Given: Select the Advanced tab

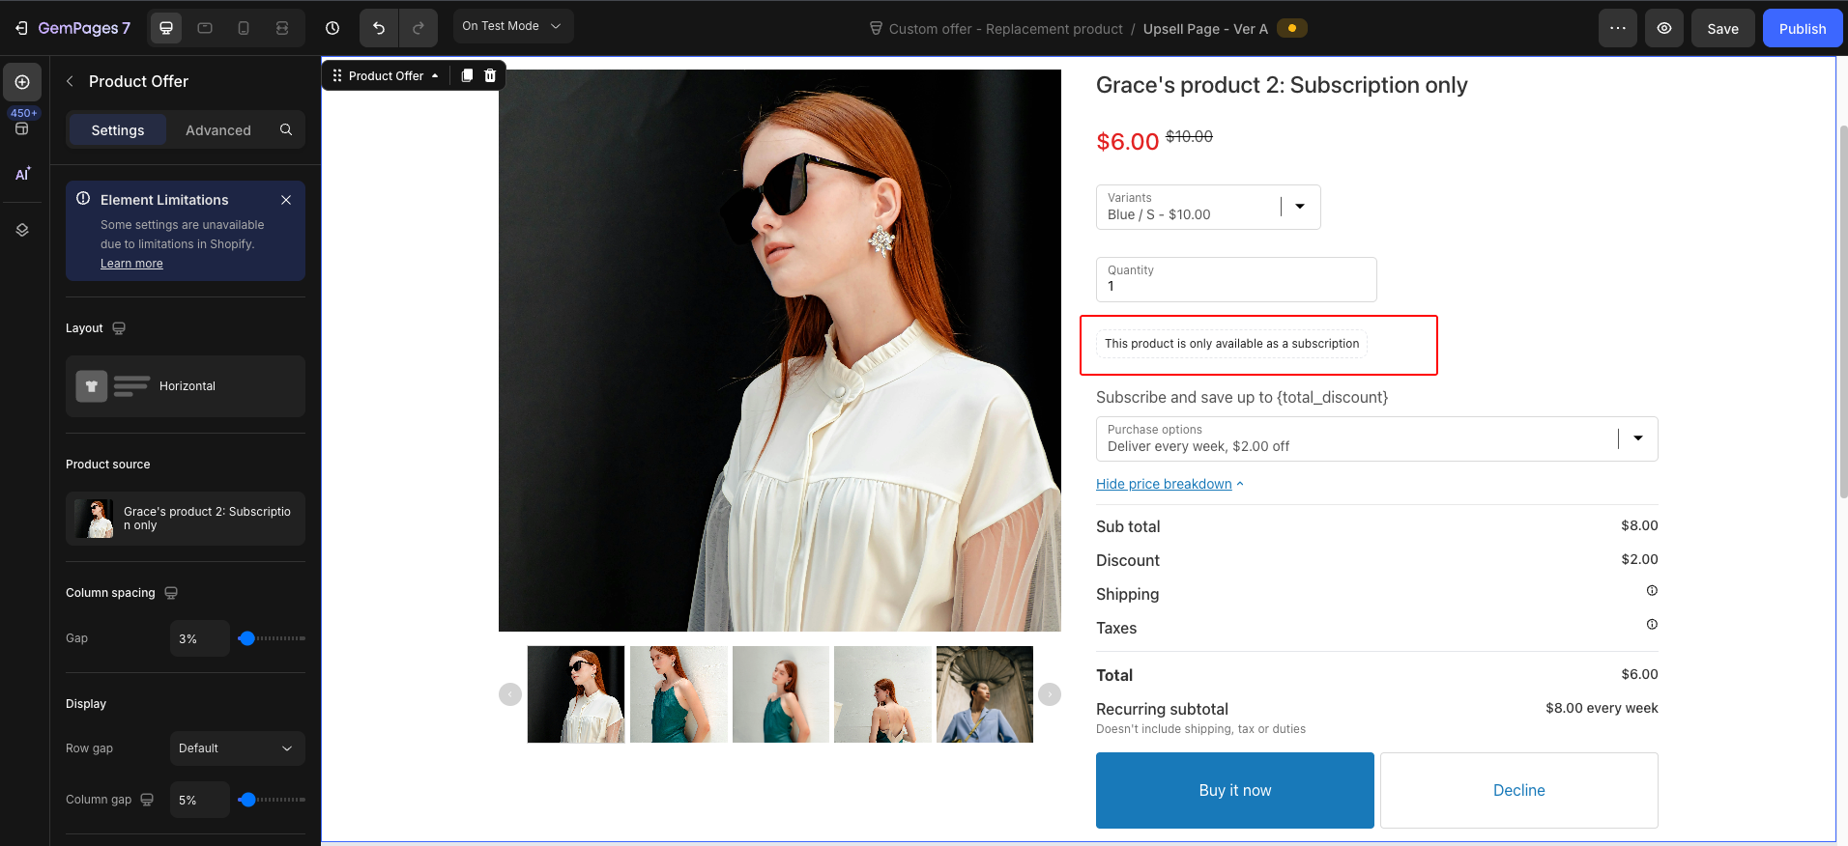Looking at the screenshot, I should click(x=218, y=130).
